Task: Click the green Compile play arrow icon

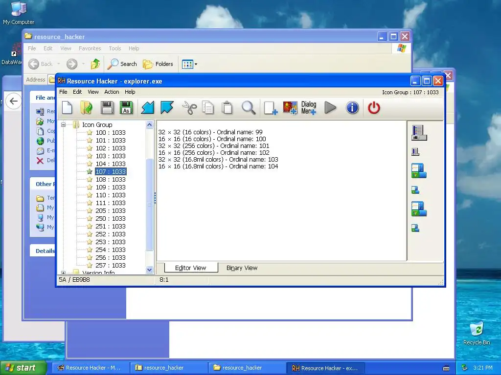Action: pyautogui.click(x=330, y=108)
